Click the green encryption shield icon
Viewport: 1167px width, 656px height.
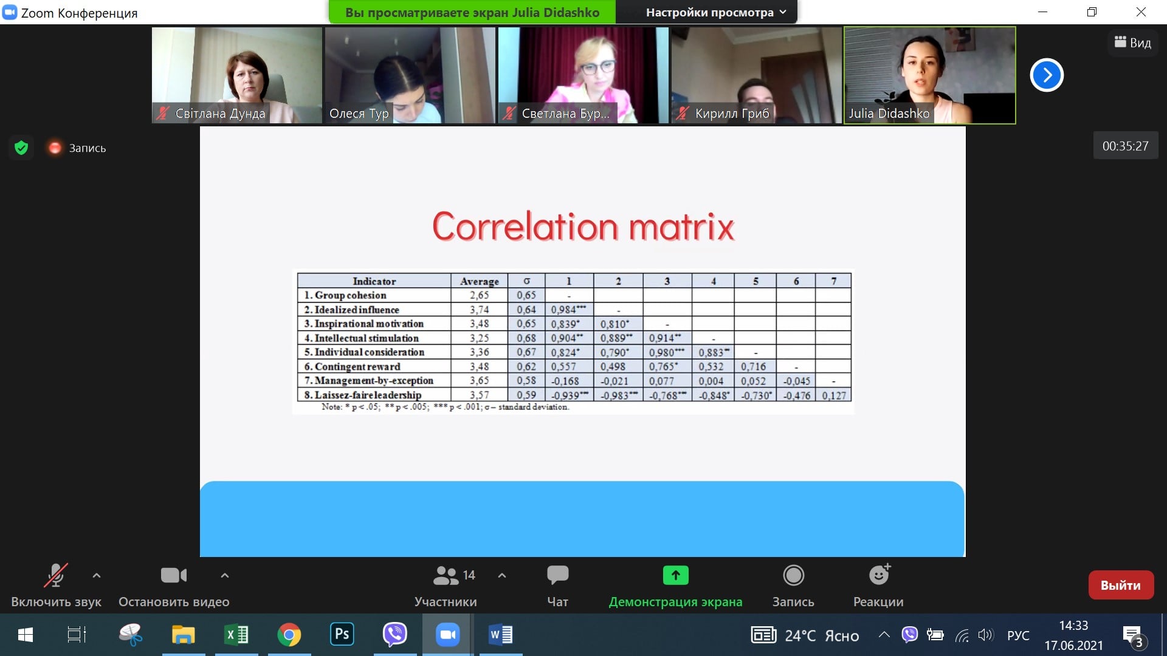click(x=21, y=148)
